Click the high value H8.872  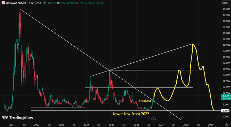point(61,3)
